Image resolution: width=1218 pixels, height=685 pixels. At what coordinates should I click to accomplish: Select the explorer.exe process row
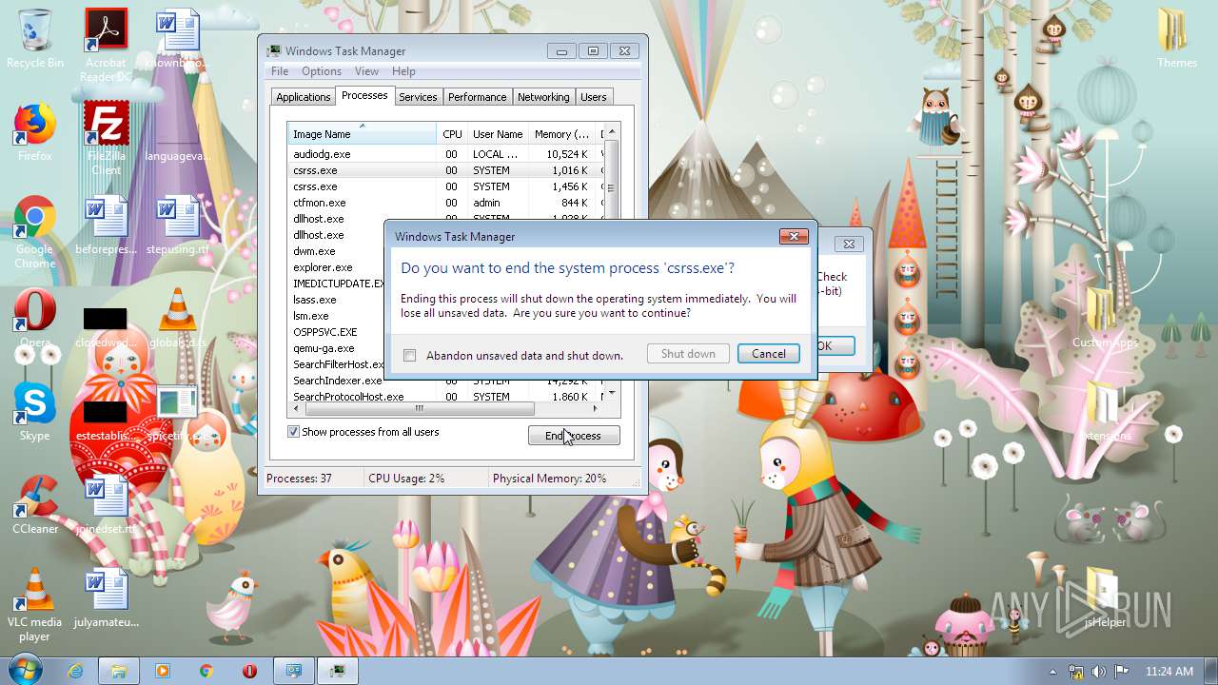click(338, 267)
